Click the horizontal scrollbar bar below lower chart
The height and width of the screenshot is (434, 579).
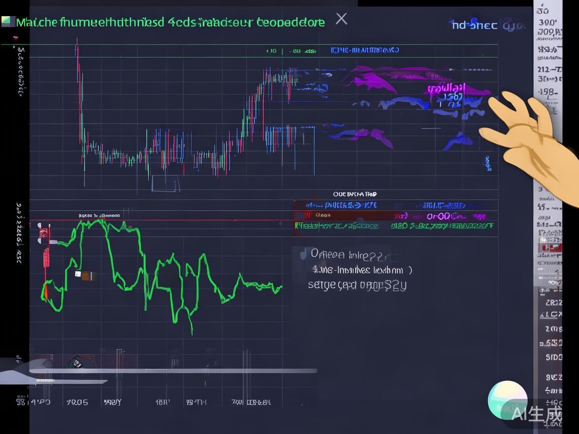pos(171,371)
